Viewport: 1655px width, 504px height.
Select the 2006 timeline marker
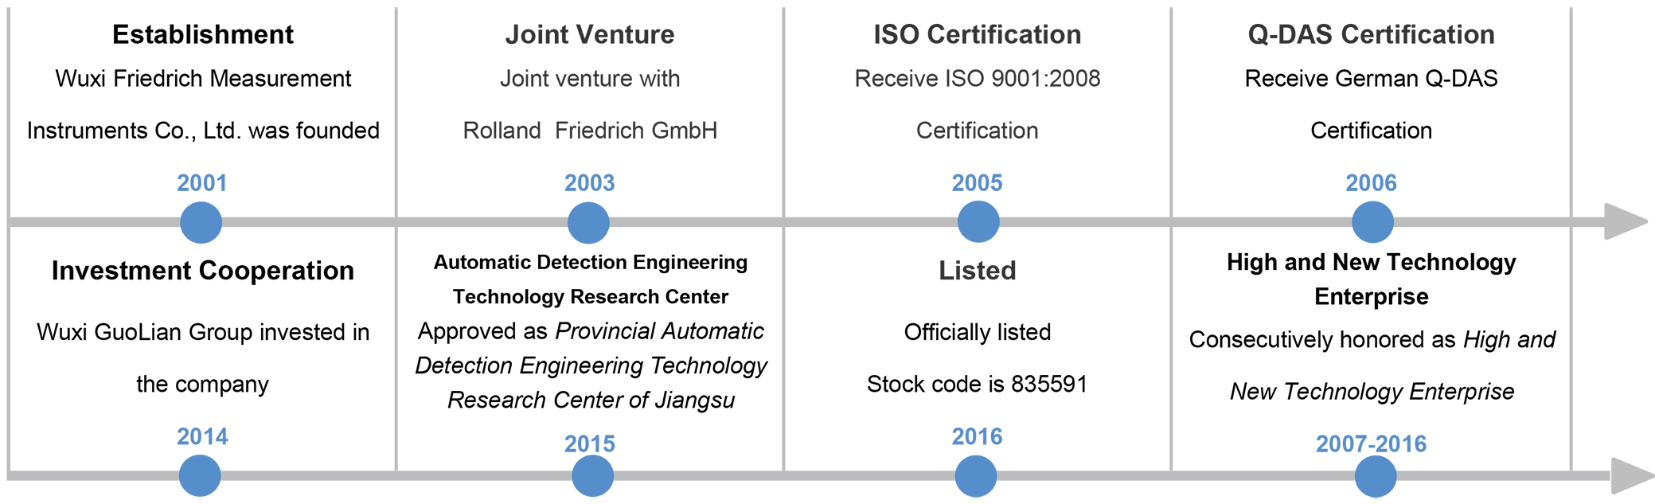(x=1372, y=221)
